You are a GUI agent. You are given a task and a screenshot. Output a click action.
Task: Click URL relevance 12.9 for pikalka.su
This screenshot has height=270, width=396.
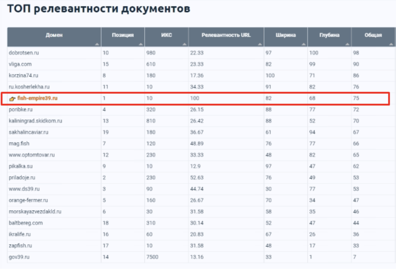tap(196, 166)
